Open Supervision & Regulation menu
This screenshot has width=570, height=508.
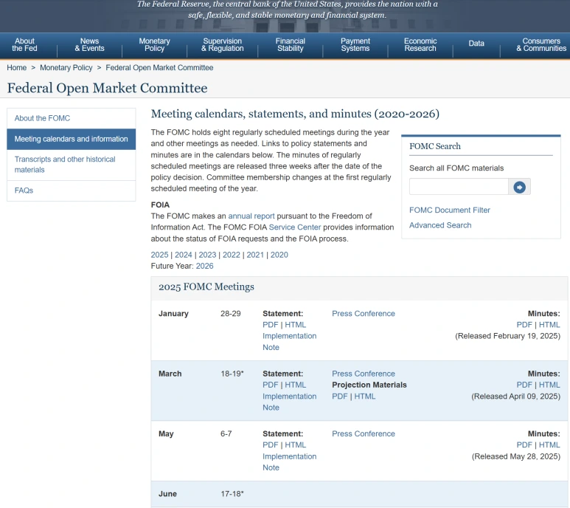pos(223,45)
